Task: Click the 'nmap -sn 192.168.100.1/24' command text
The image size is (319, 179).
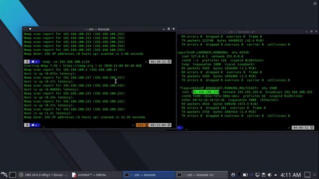Action: click(66, 62)
